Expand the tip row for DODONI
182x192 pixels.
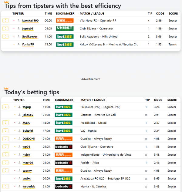click(5, 139)
